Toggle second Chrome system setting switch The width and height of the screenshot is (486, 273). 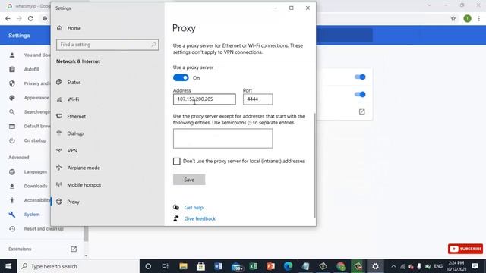[360, 94]
